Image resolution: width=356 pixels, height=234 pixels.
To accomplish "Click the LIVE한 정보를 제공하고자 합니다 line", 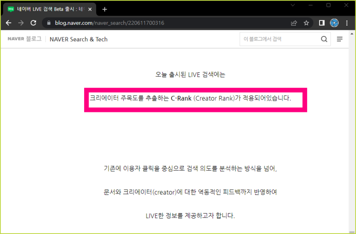I will pyautogui.click(x=190, y=215).
